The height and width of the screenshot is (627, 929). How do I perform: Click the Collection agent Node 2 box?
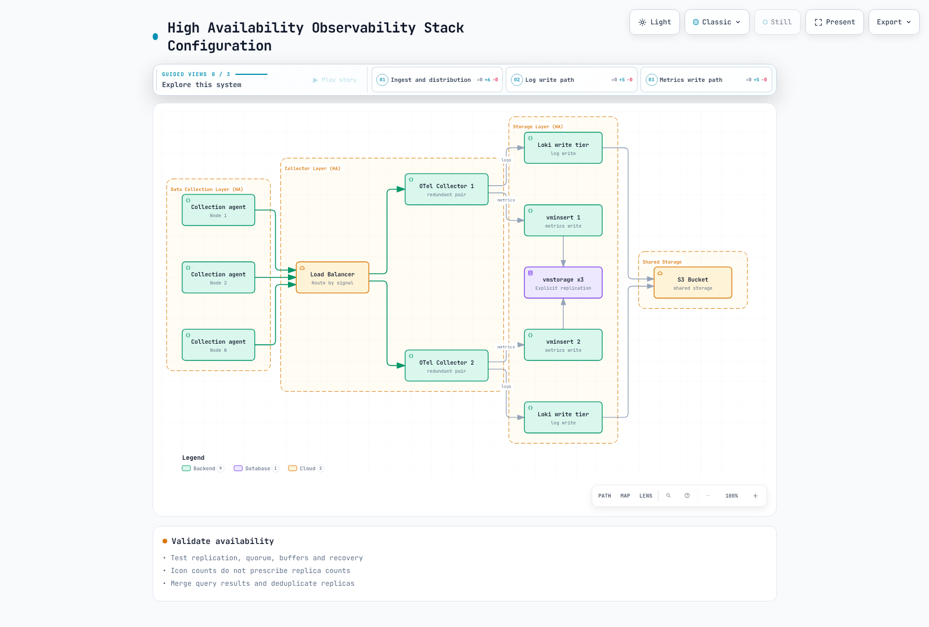point(218,278)
